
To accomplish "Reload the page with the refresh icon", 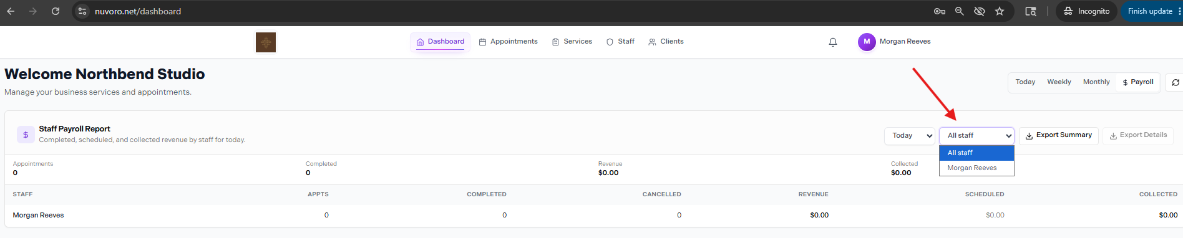I will (x=56, y=11).
